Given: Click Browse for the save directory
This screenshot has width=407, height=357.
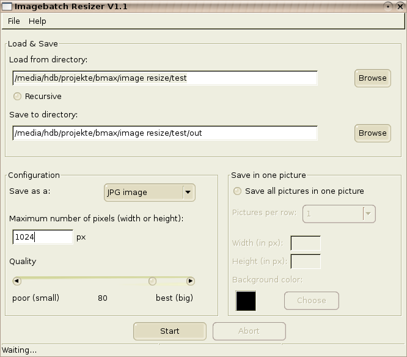Looking at the screenshot, I should [x=373, y=133].
